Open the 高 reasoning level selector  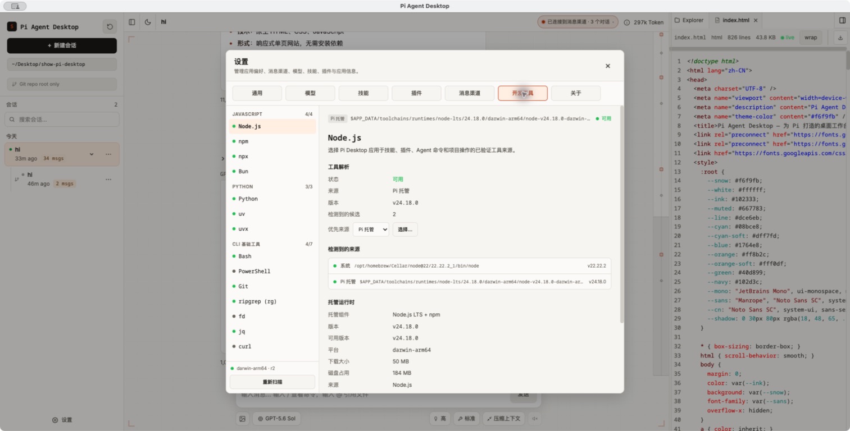pos(440,419)
